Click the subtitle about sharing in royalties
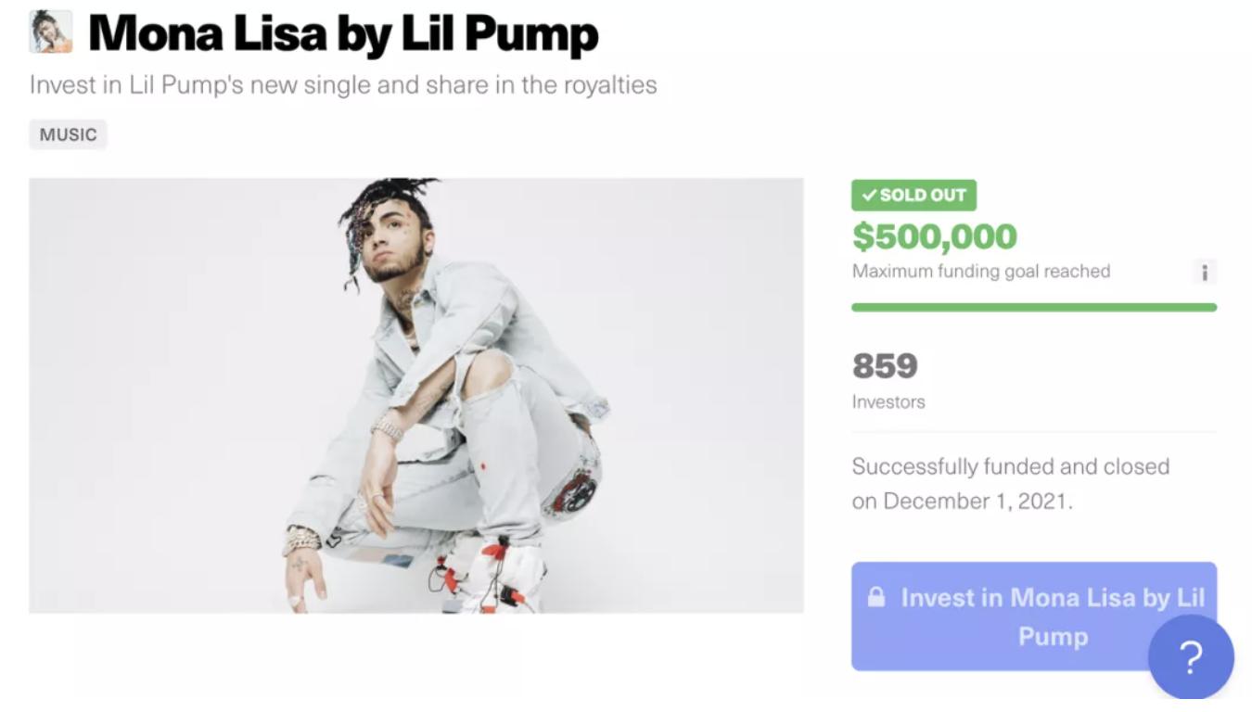Screen dimensions: 1252x712 click(x=343, y=85)
